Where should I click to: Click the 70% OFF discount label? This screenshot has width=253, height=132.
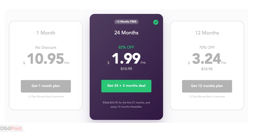click(x=207, y=48)
